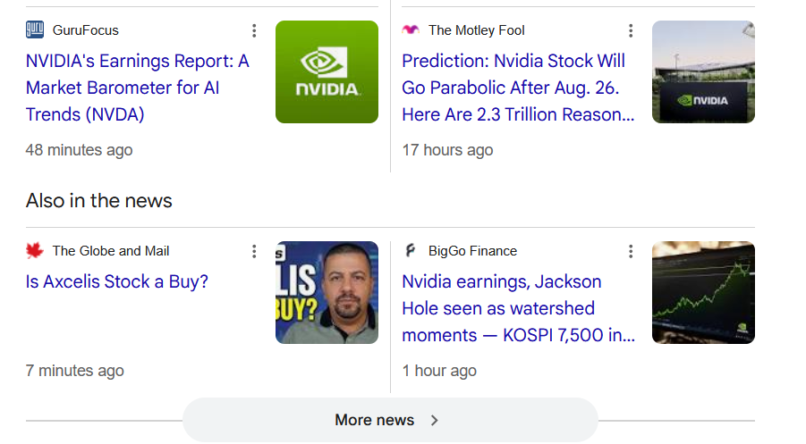Click the GuruFocus site favicon
806x444 pixels.
[35, 29]
